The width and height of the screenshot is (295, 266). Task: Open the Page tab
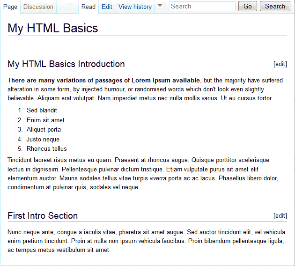[10, 7]
